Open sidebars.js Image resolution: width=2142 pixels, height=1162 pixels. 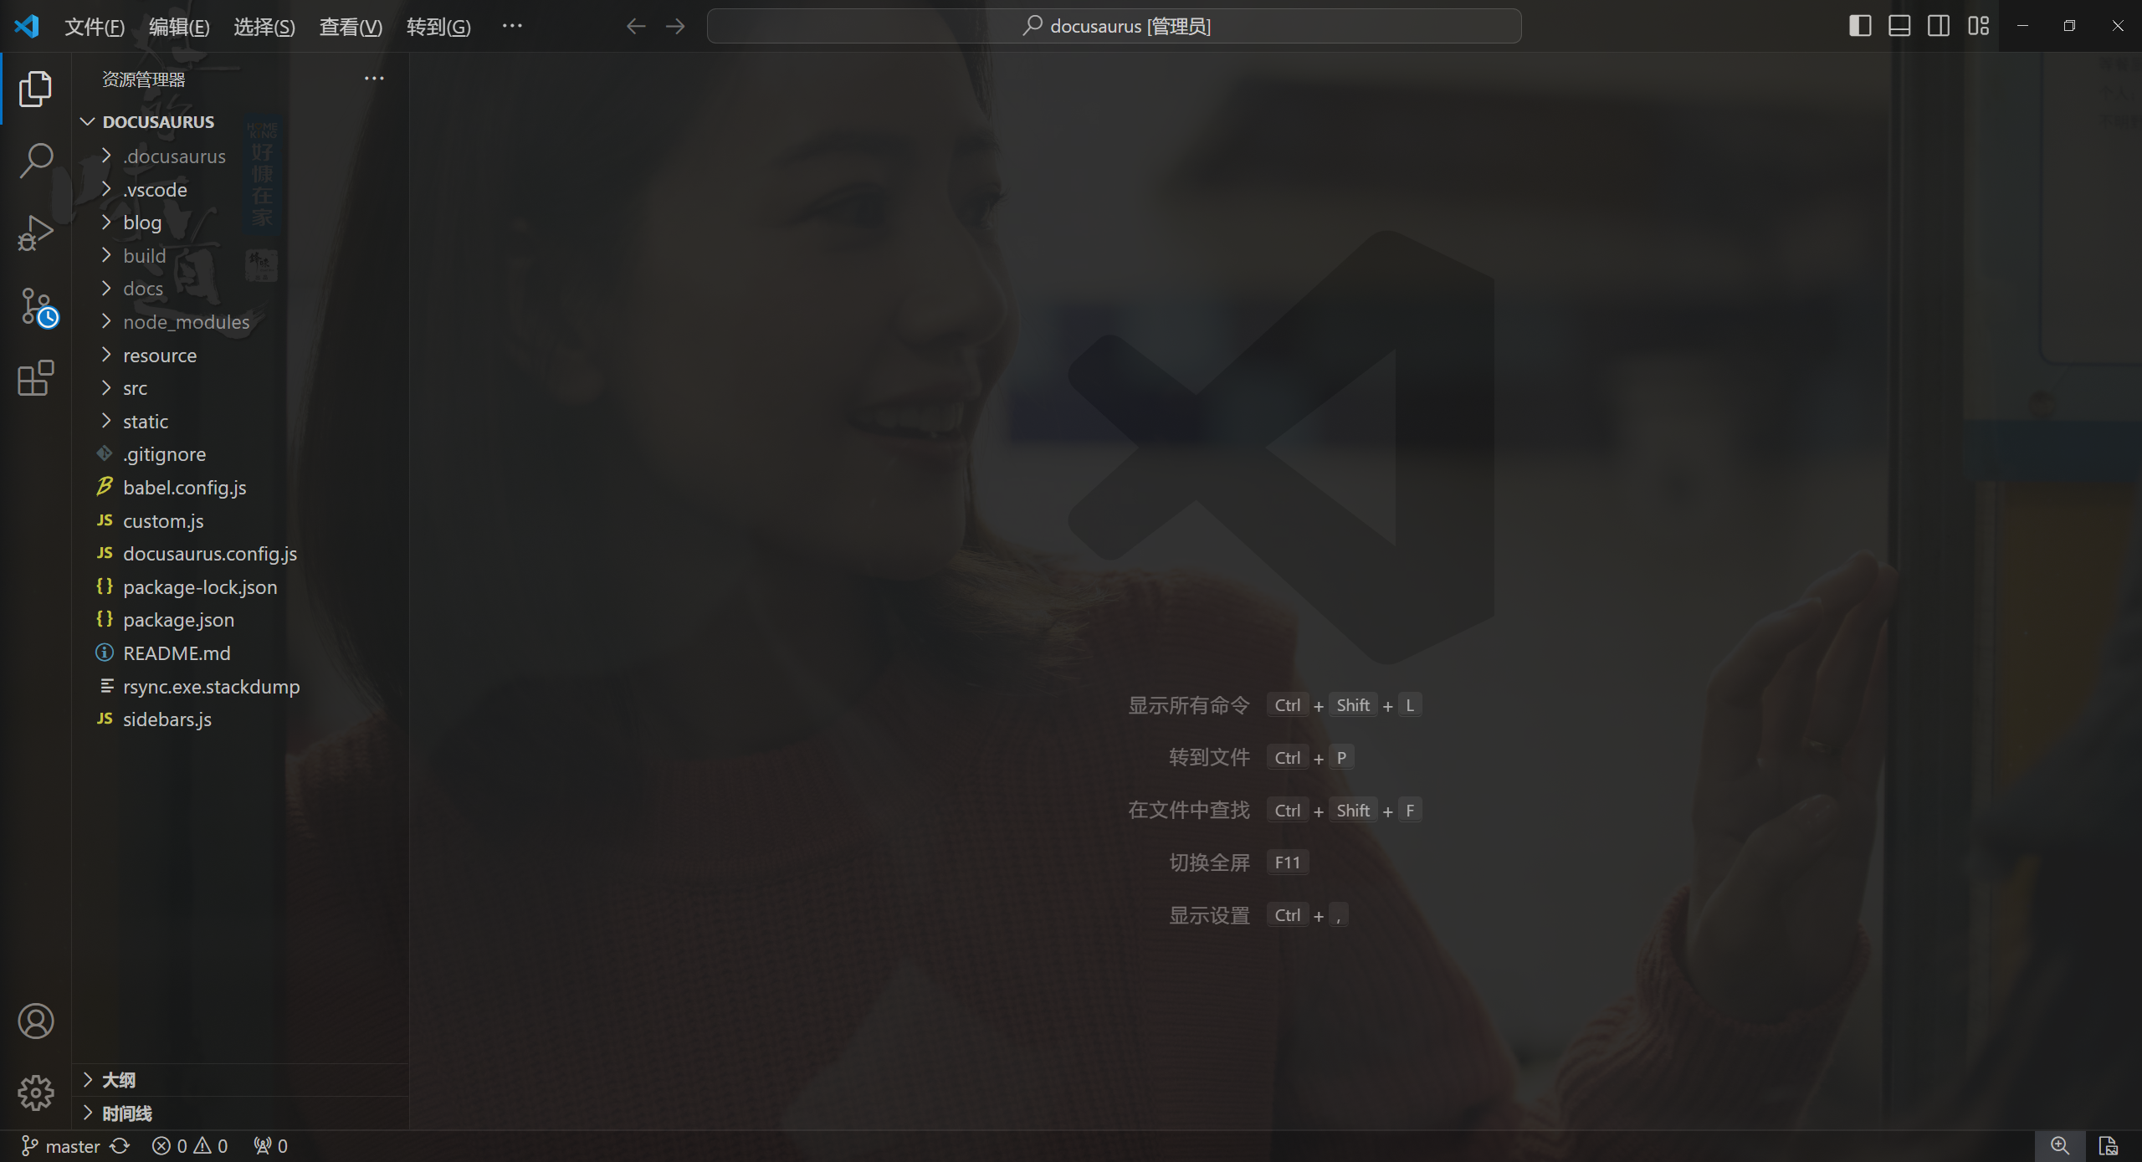tap(240, 719)
